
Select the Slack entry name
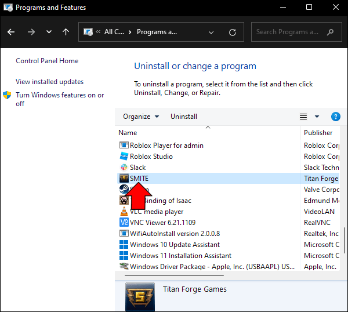coord(138,168)
